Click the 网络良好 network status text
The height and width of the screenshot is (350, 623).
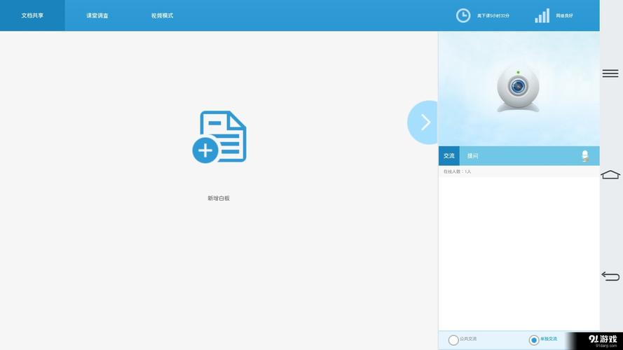[564, 16]
